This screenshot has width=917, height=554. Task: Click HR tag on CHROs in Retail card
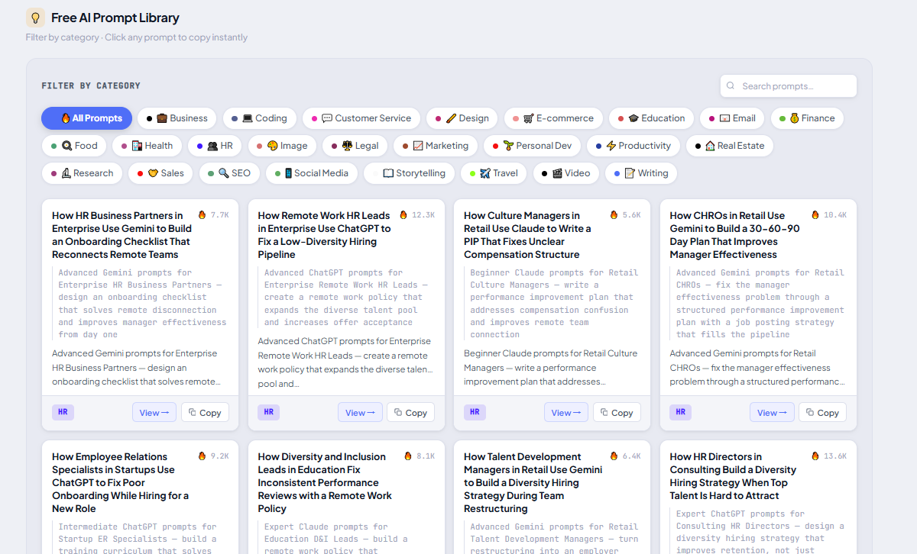681,412
